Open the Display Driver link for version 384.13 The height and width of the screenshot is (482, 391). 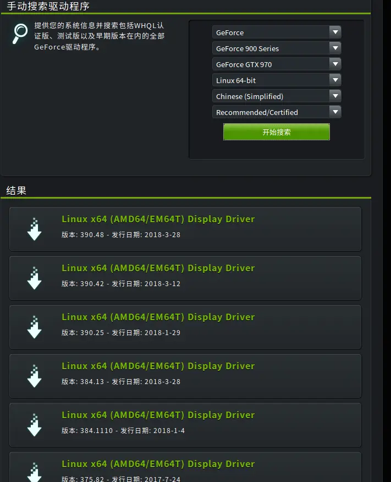pyautogui.click(x=158, y=366)
